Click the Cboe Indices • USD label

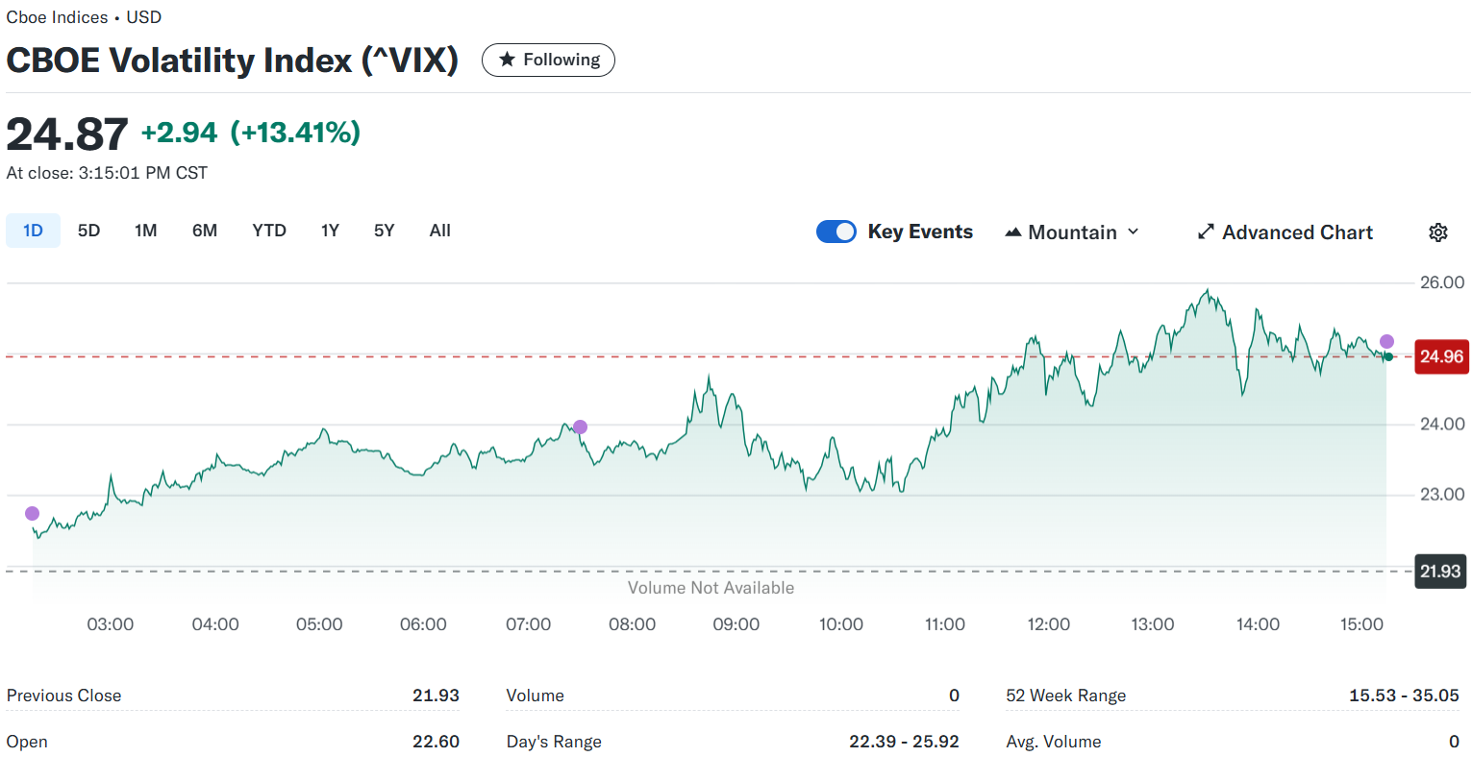pyautogui.click(x=84, y=17)
